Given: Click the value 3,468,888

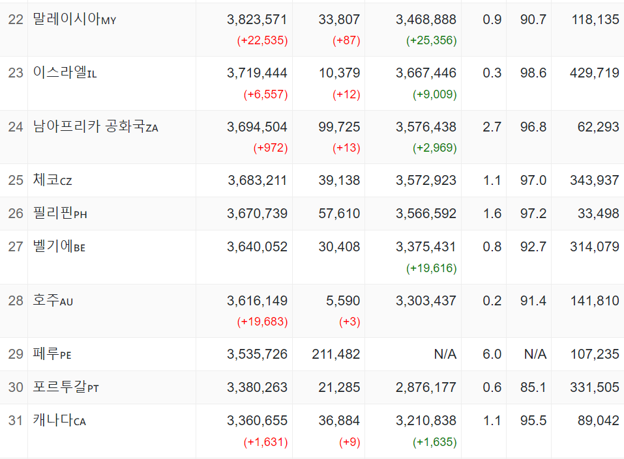Looking at the screenshot, I should [426, 20].
